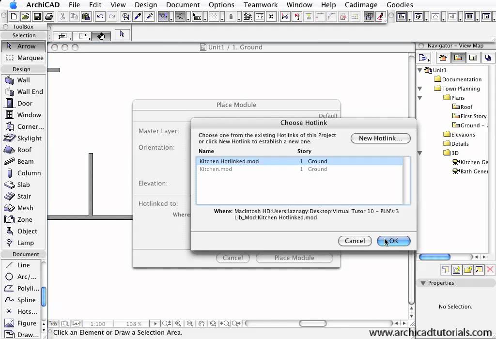Click the New Hotlink... button
This screenshot has height=339, width=496.
click(381, 138)
